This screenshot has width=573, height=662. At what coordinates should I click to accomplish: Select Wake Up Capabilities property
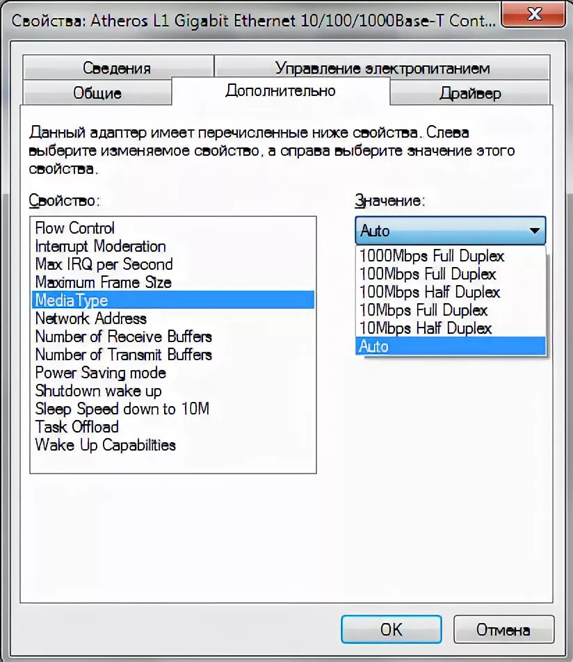click(x=173, y=445)
